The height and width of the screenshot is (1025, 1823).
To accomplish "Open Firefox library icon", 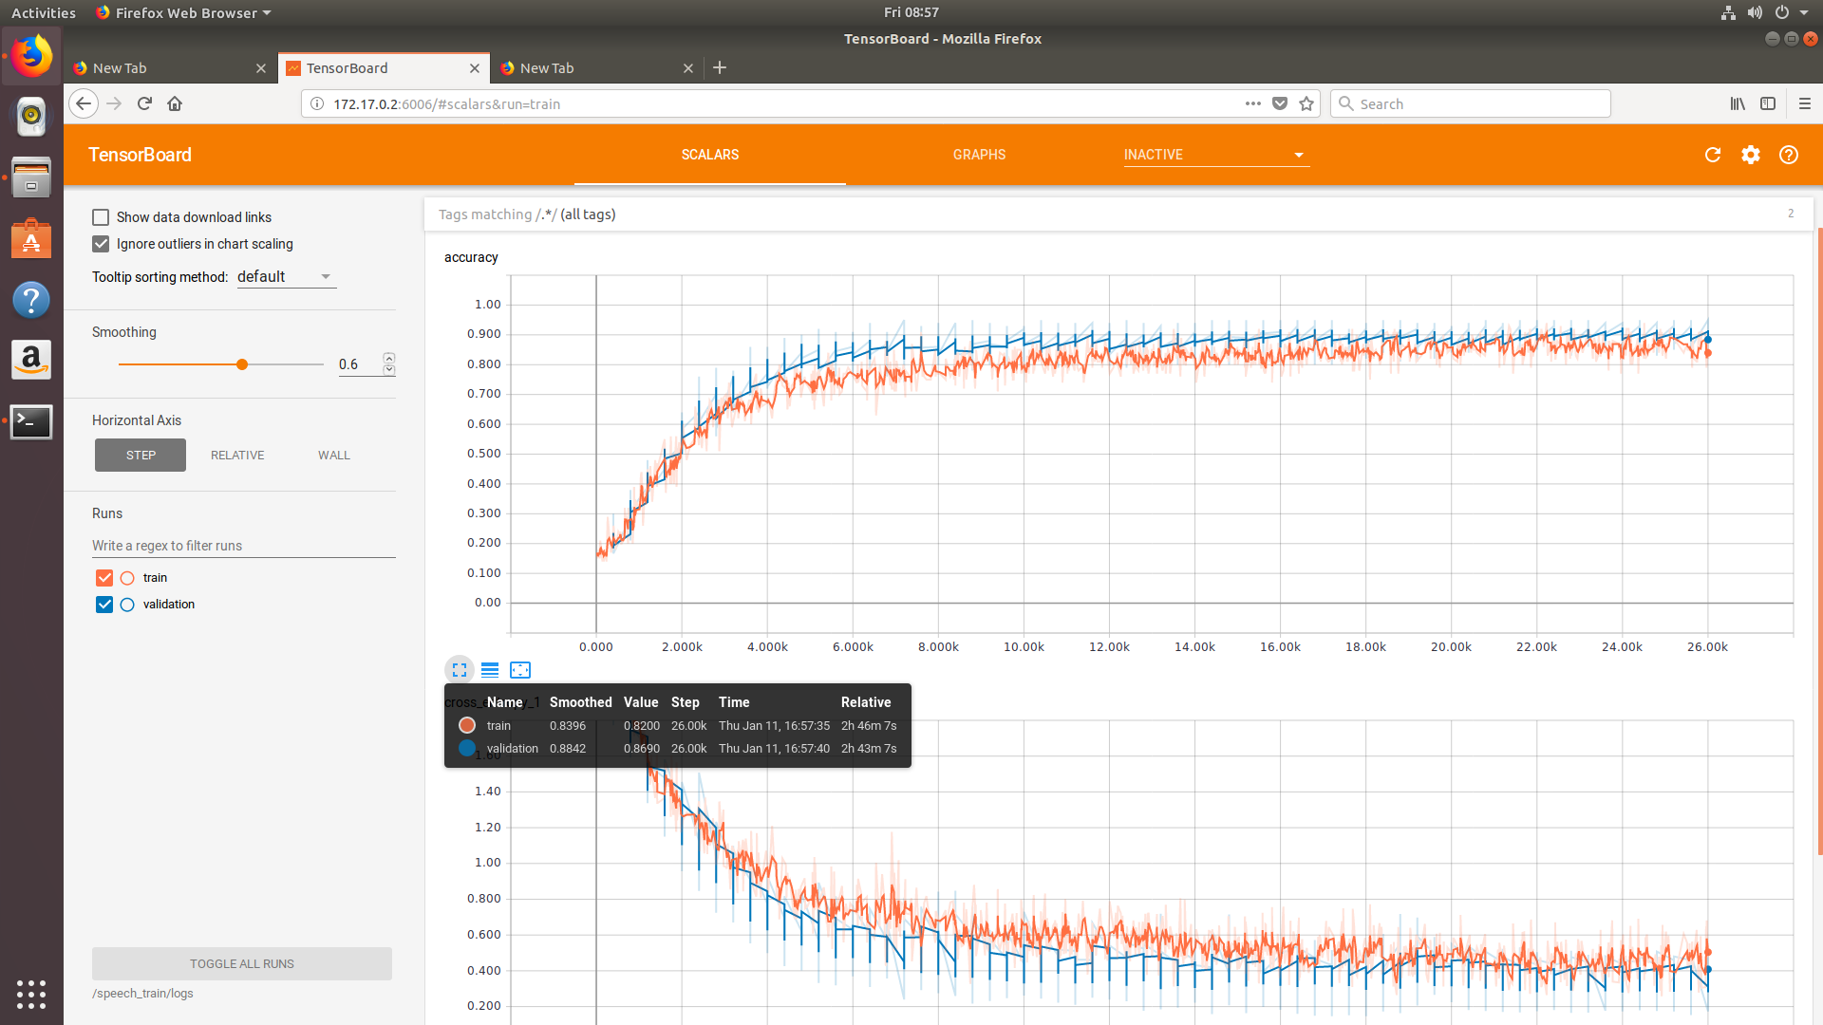I will click(x=1738, y=103).
